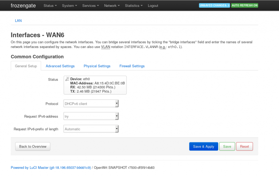Click the red Reset button
Screen dimensions: 279x177
click(x=244, y=146)
